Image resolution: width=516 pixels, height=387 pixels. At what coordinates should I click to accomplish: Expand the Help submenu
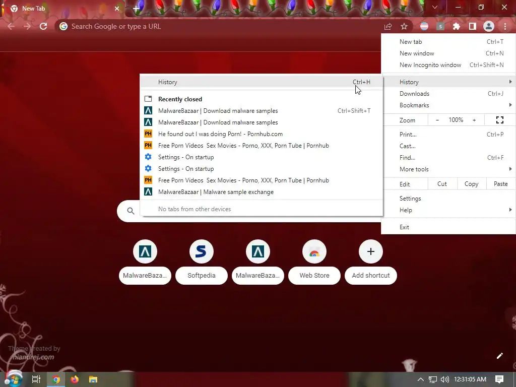[x=448, y=210]
